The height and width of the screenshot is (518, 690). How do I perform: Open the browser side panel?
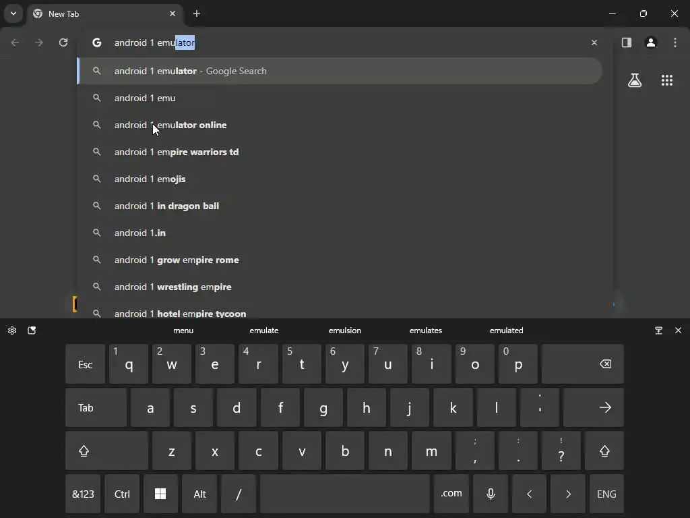[x=627, y=42]
